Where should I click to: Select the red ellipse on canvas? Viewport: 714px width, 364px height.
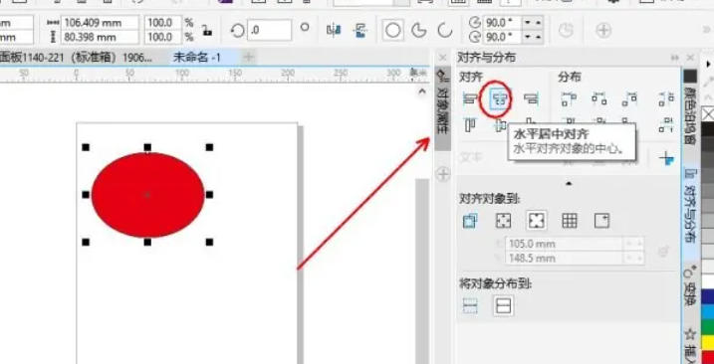coord(148,195)
